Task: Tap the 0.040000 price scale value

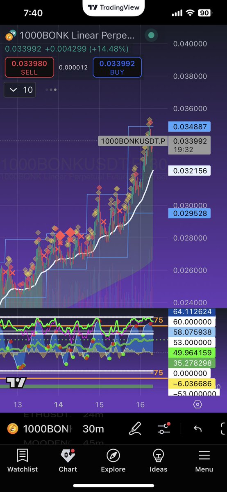Action: coord(190,43)
